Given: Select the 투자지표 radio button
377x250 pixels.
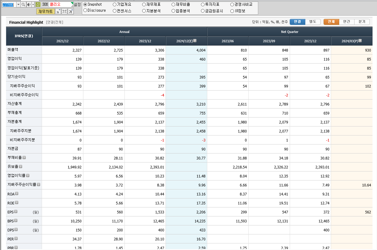Looking at the screenshot, I should coord(203,4).
